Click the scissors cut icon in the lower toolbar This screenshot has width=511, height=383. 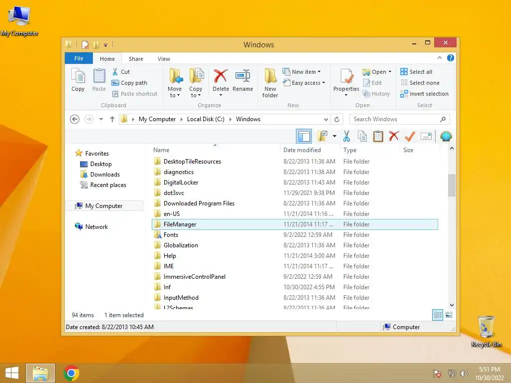click(x=346, y=136)
